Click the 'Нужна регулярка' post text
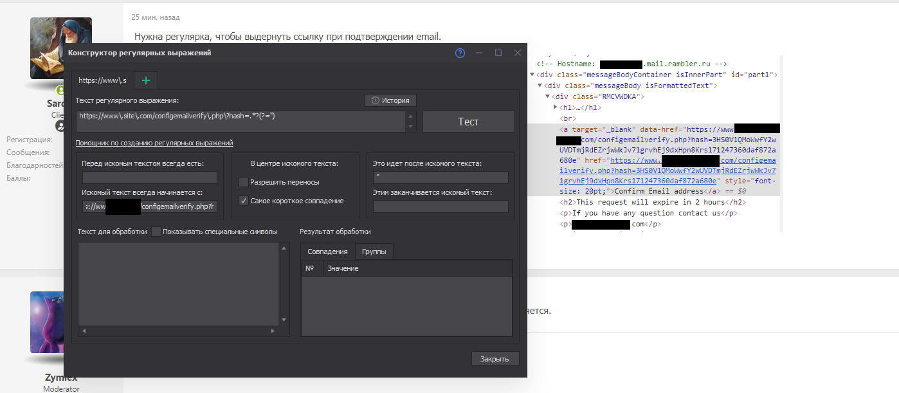Screen dimensions: 899x393 click(x=287, y=36)
